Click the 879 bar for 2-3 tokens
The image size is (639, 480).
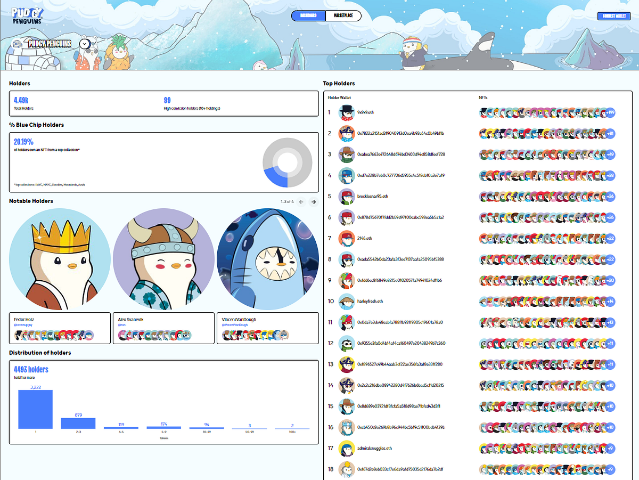pos(78,423)
